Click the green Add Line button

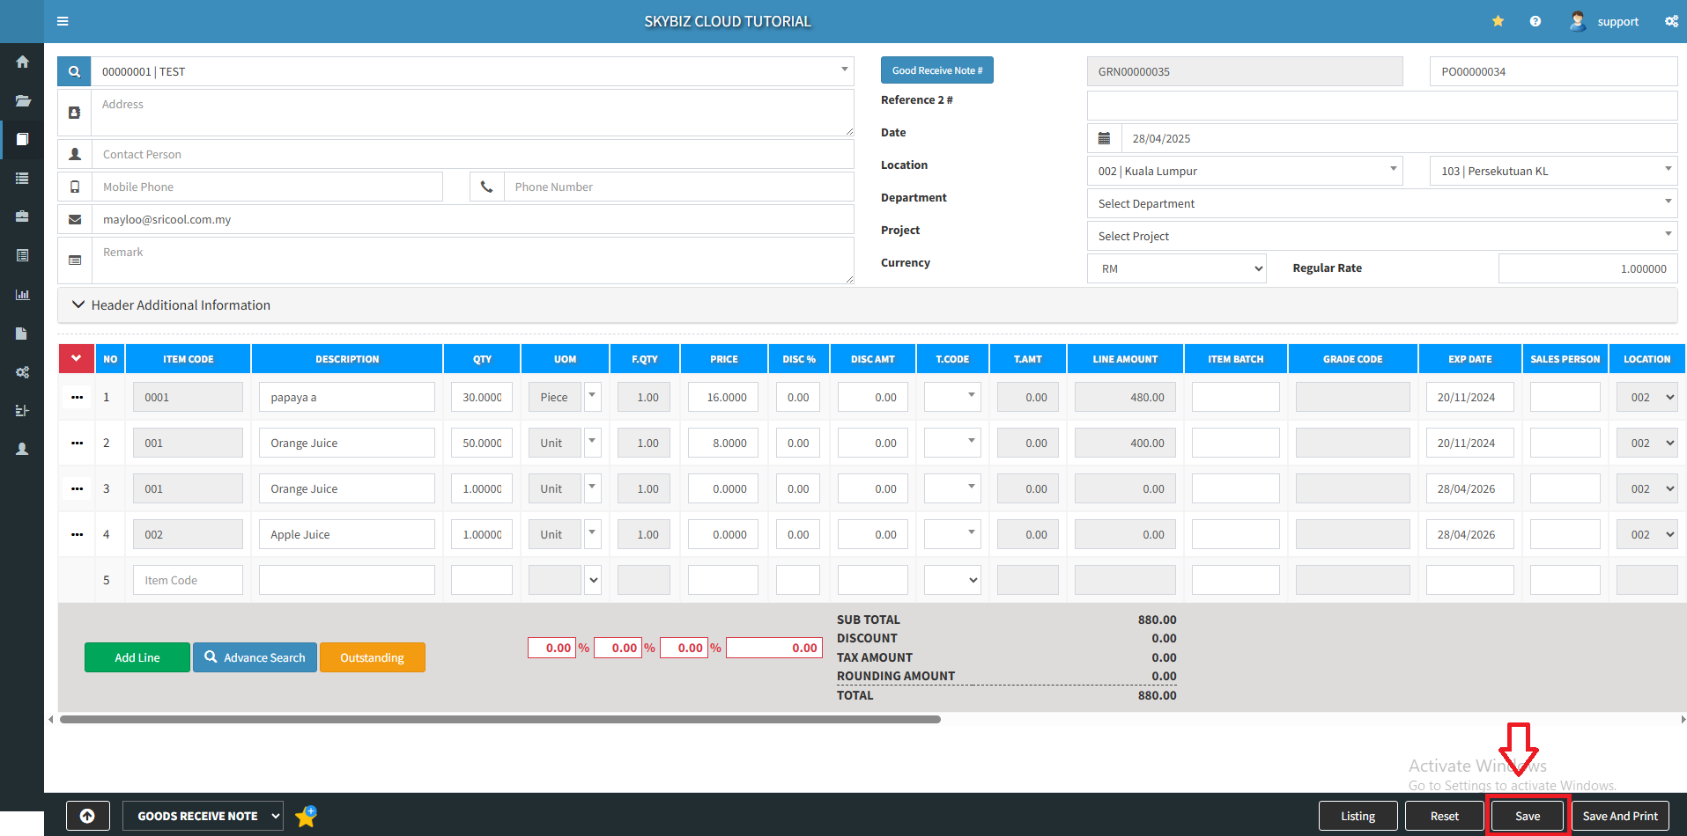coord(137,657)
